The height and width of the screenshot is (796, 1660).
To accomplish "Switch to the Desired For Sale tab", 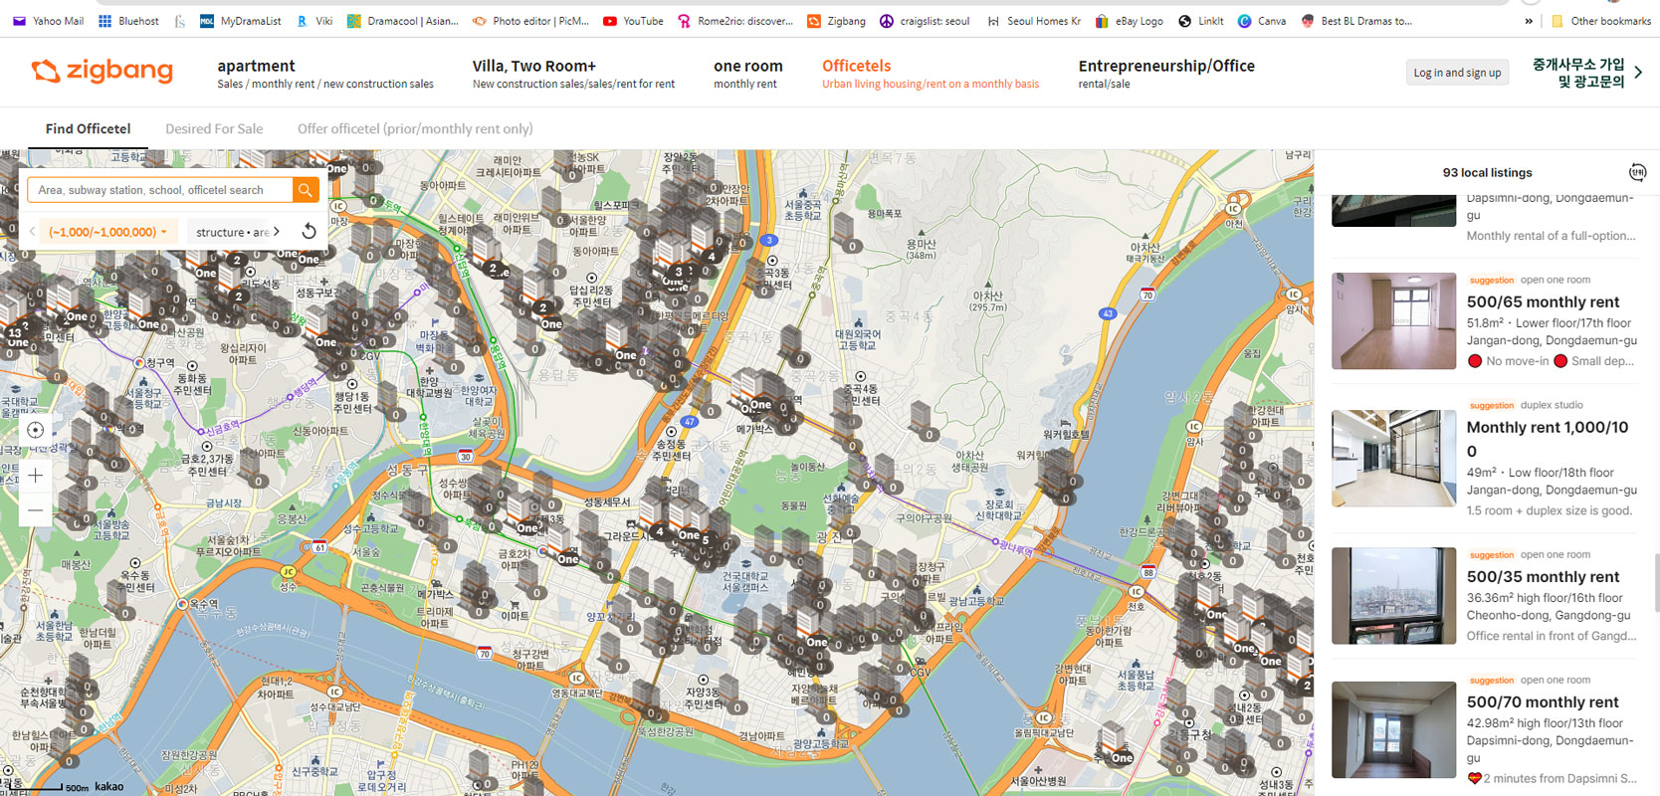I will [x=214, y=128].
